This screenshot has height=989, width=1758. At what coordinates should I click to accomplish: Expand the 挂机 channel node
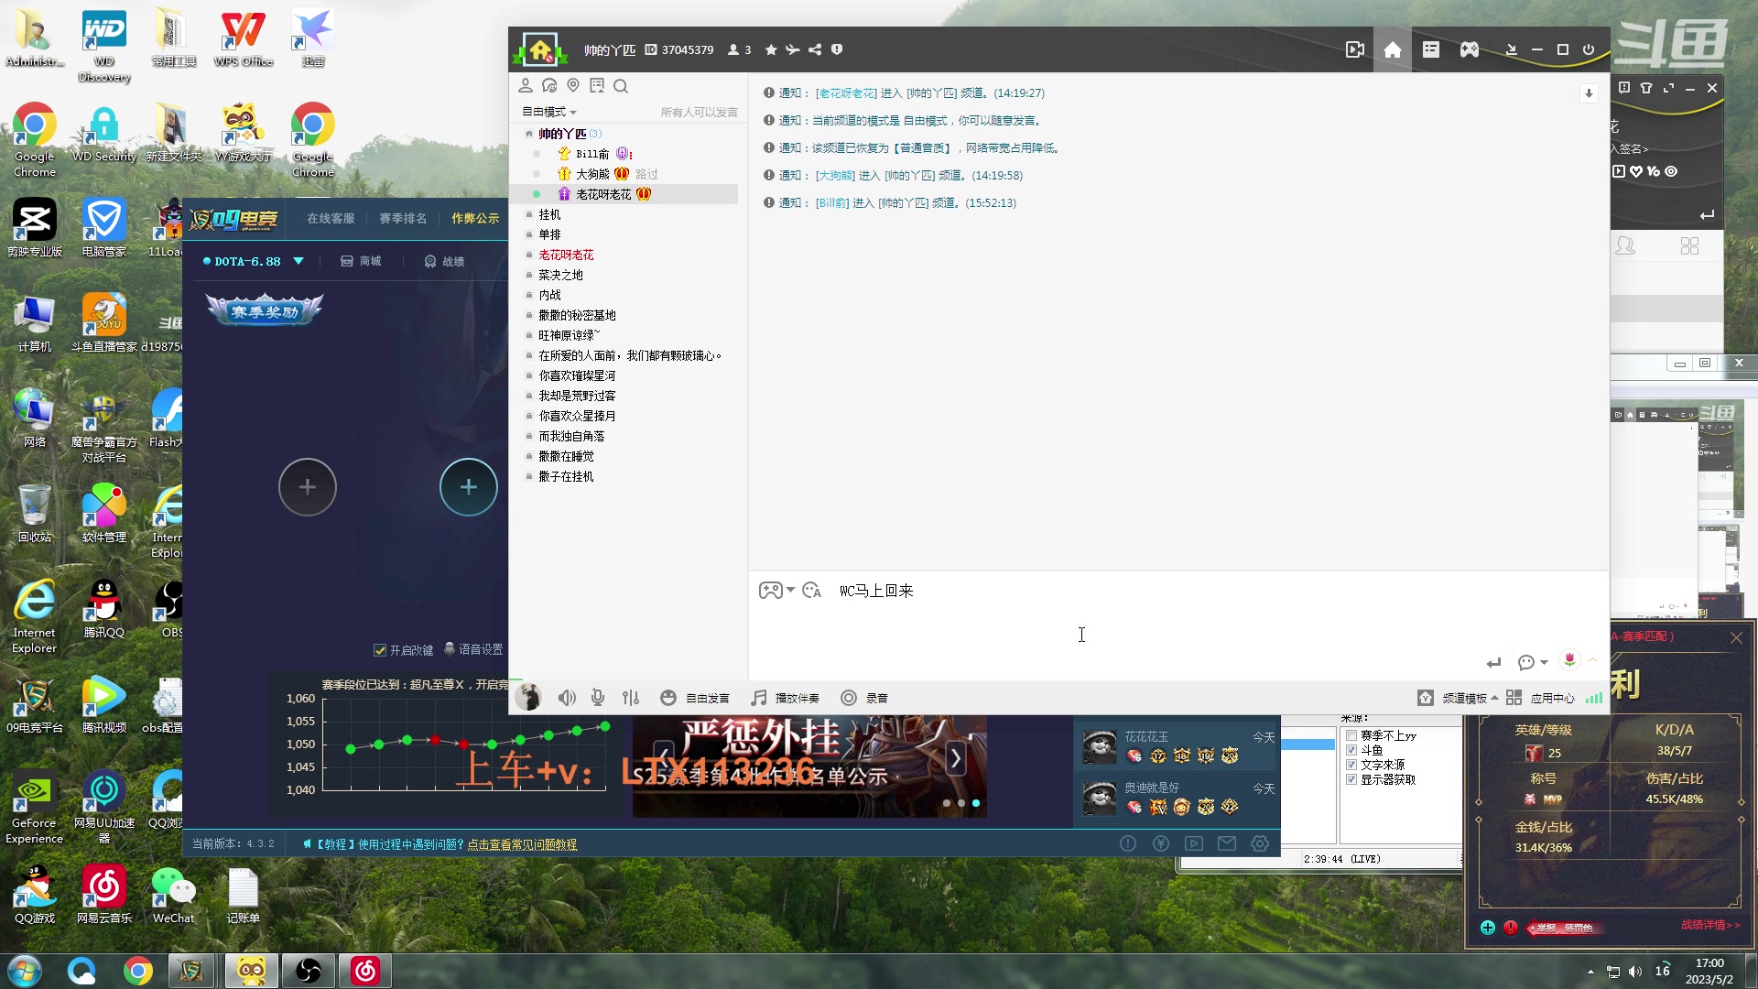529,214
